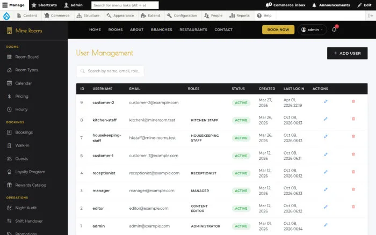The width and height of the screenshot is (376, 235).
Task: Open the Reports admin menu
Action: click(240, 16)
